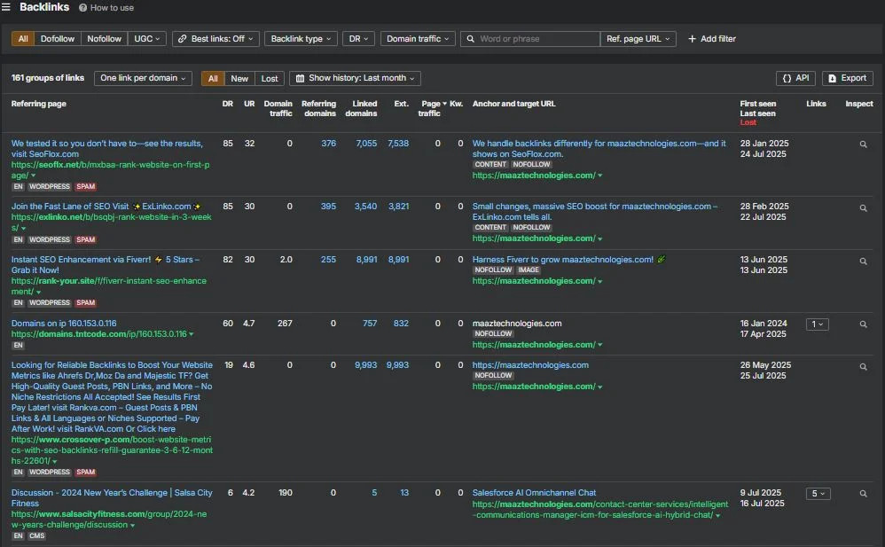Sort by Linked domains column
Image resolution: width=885 pixels, height=547 pixels.
(361, 108)
